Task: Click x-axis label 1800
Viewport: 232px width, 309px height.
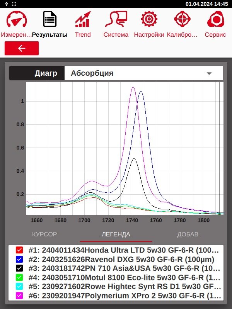Action: [204, 220]
